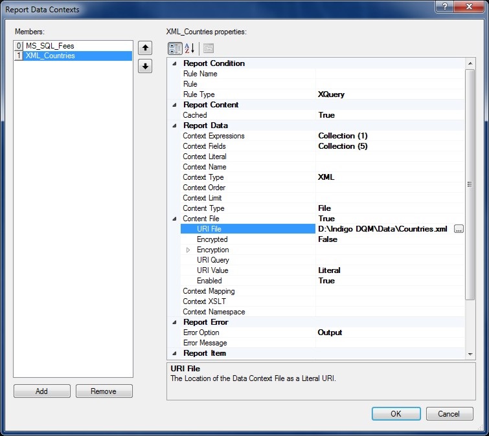The height and width of the screenshot is (436, 489).
Task: Click the Cancel button
Action: pos(448,414)
